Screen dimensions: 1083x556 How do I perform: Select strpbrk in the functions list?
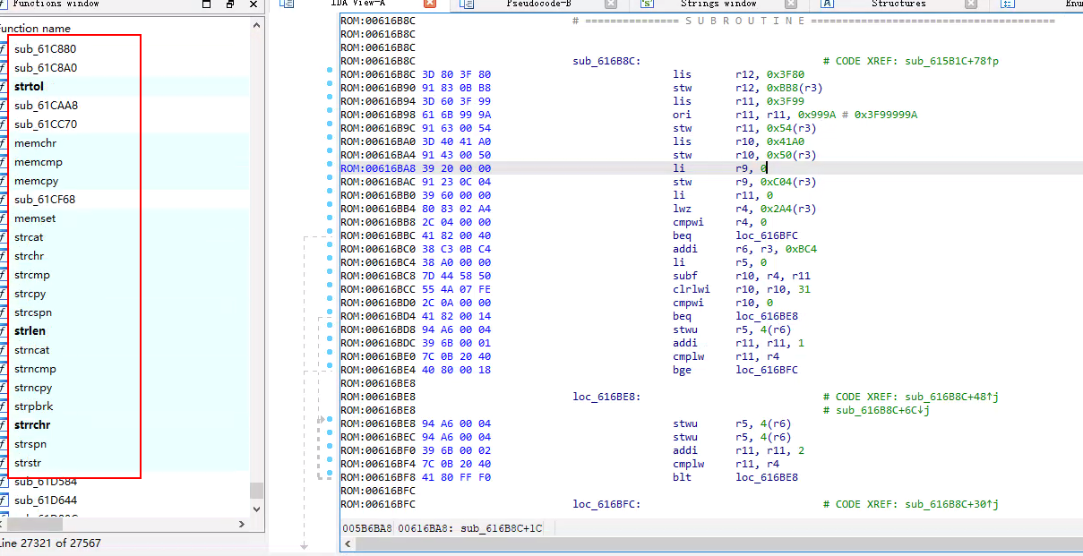(x=34, y=406)
